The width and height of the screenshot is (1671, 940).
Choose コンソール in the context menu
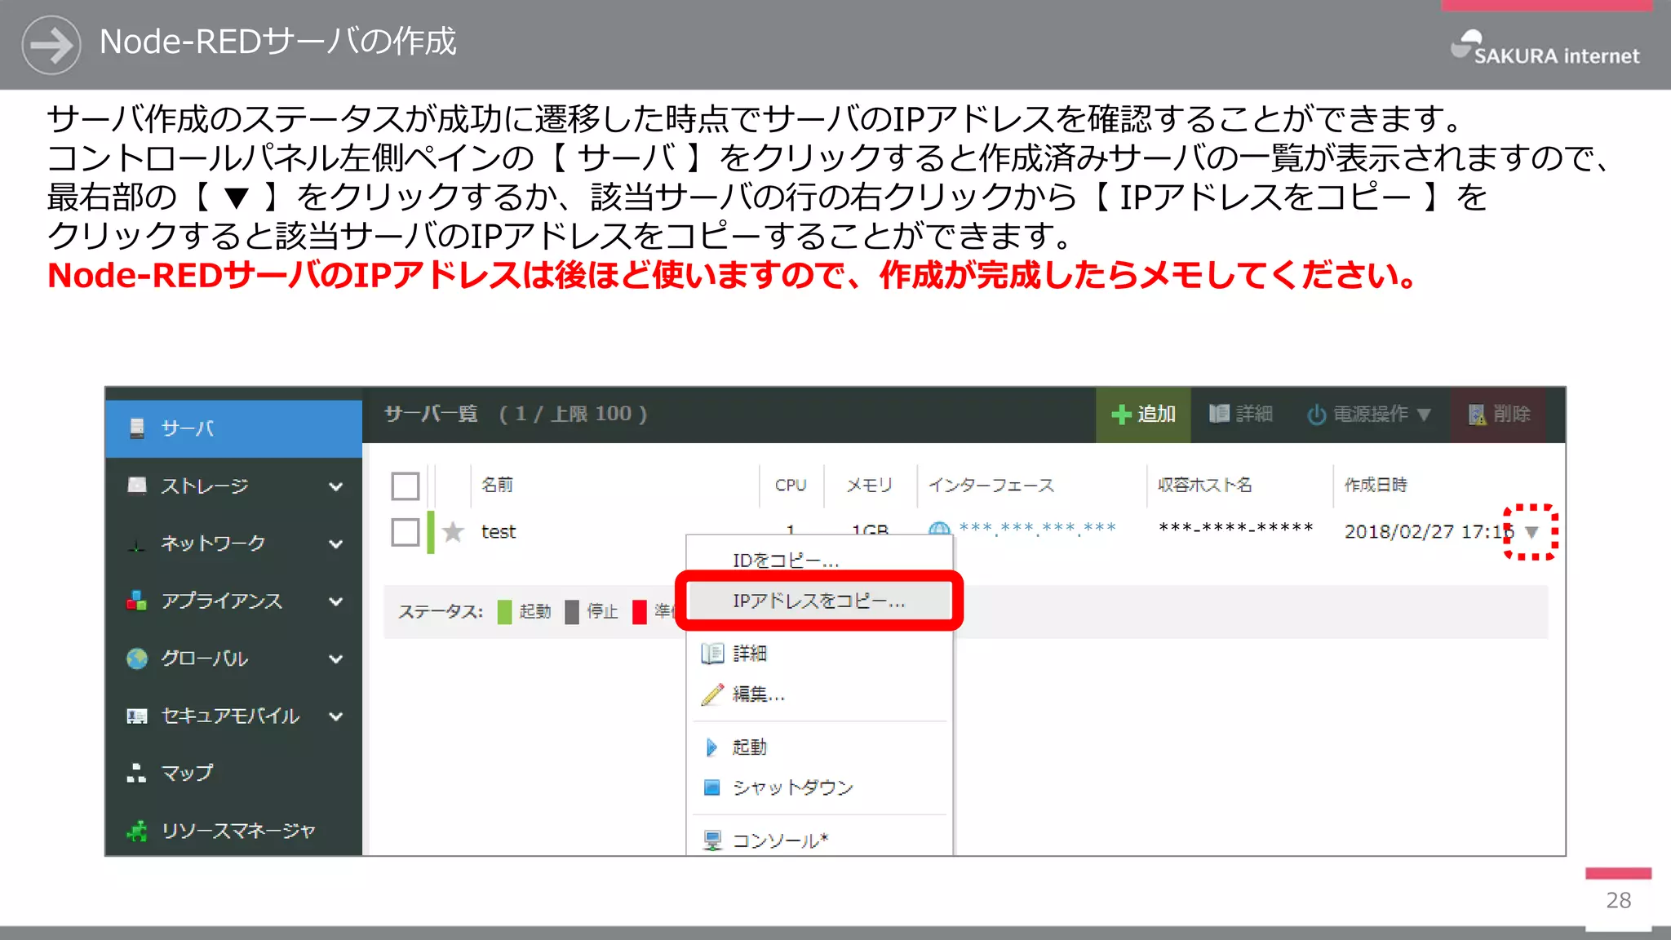click(819, 840)
